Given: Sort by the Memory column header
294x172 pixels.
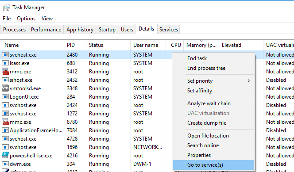Looking at the screenshot, I should click(201, 45).
